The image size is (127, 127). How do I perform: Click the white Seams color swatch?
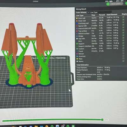pos(77,61)
